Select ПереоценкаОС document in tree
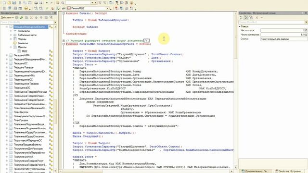308x173 pixels. pyautogui.click(x=22, y=87)
